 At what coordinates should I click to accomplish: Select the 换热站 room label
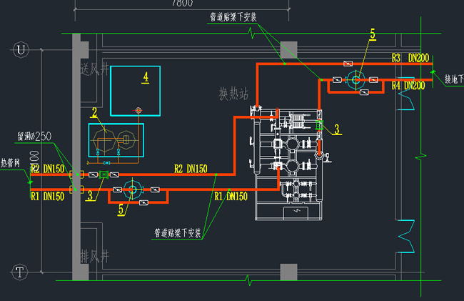233,93
